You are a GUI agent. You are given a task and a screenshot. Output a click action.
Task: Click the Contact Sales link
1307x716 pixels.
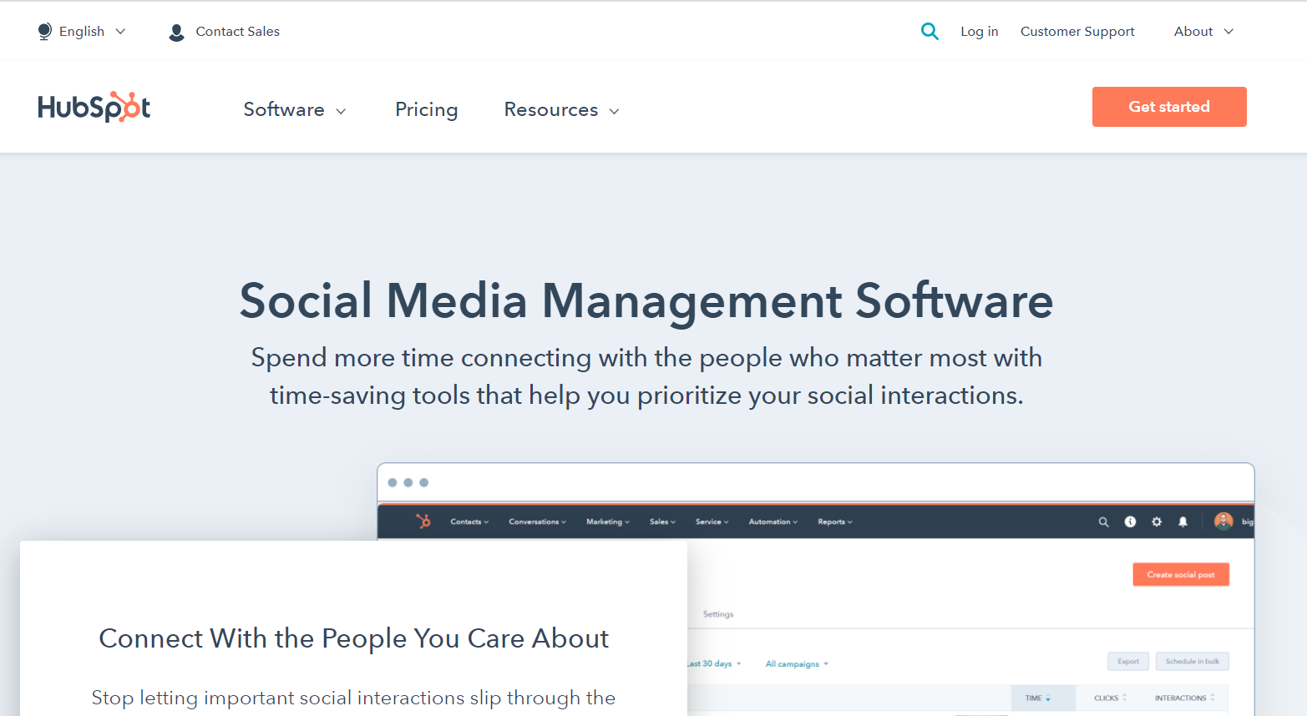click(x=237, y=32)
